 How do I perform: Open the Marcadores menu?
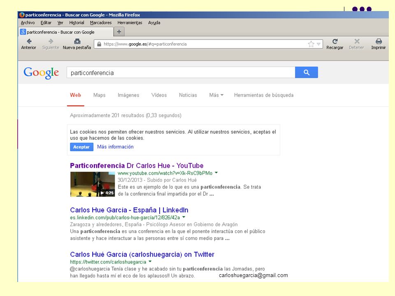coord(101,23)
